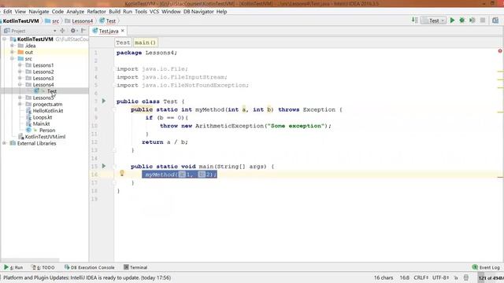Image resolution: width=504 pixels, height=283 pixels.
Task: Close the Test.java editor tab
Action: point(123,31)
